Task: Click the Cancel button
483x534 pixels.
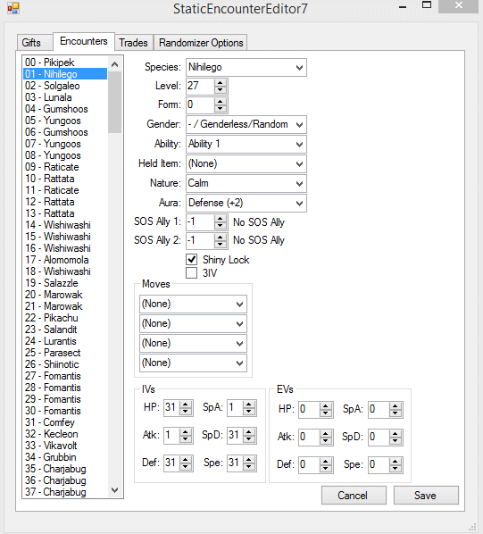Action: 354,496
